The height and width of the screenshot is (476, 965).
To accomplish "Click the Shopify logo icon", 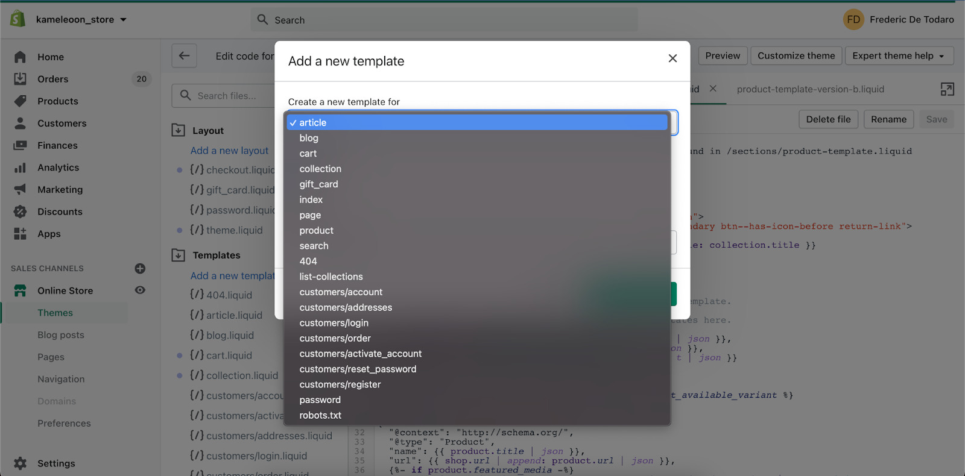I will click(18, 19).
